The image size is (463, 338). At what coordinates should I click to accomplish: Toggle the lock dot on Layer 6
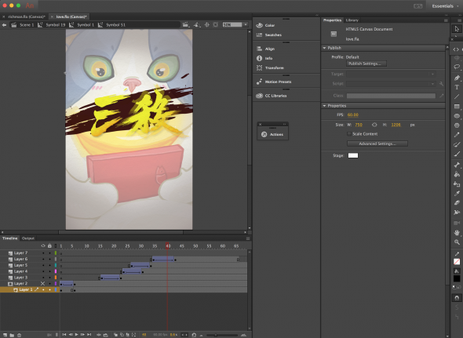(49, 259)
